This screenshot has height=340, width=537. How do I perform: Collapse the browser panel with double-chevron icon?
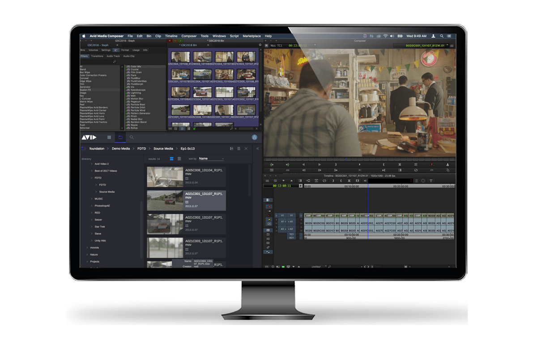point(257,148)
